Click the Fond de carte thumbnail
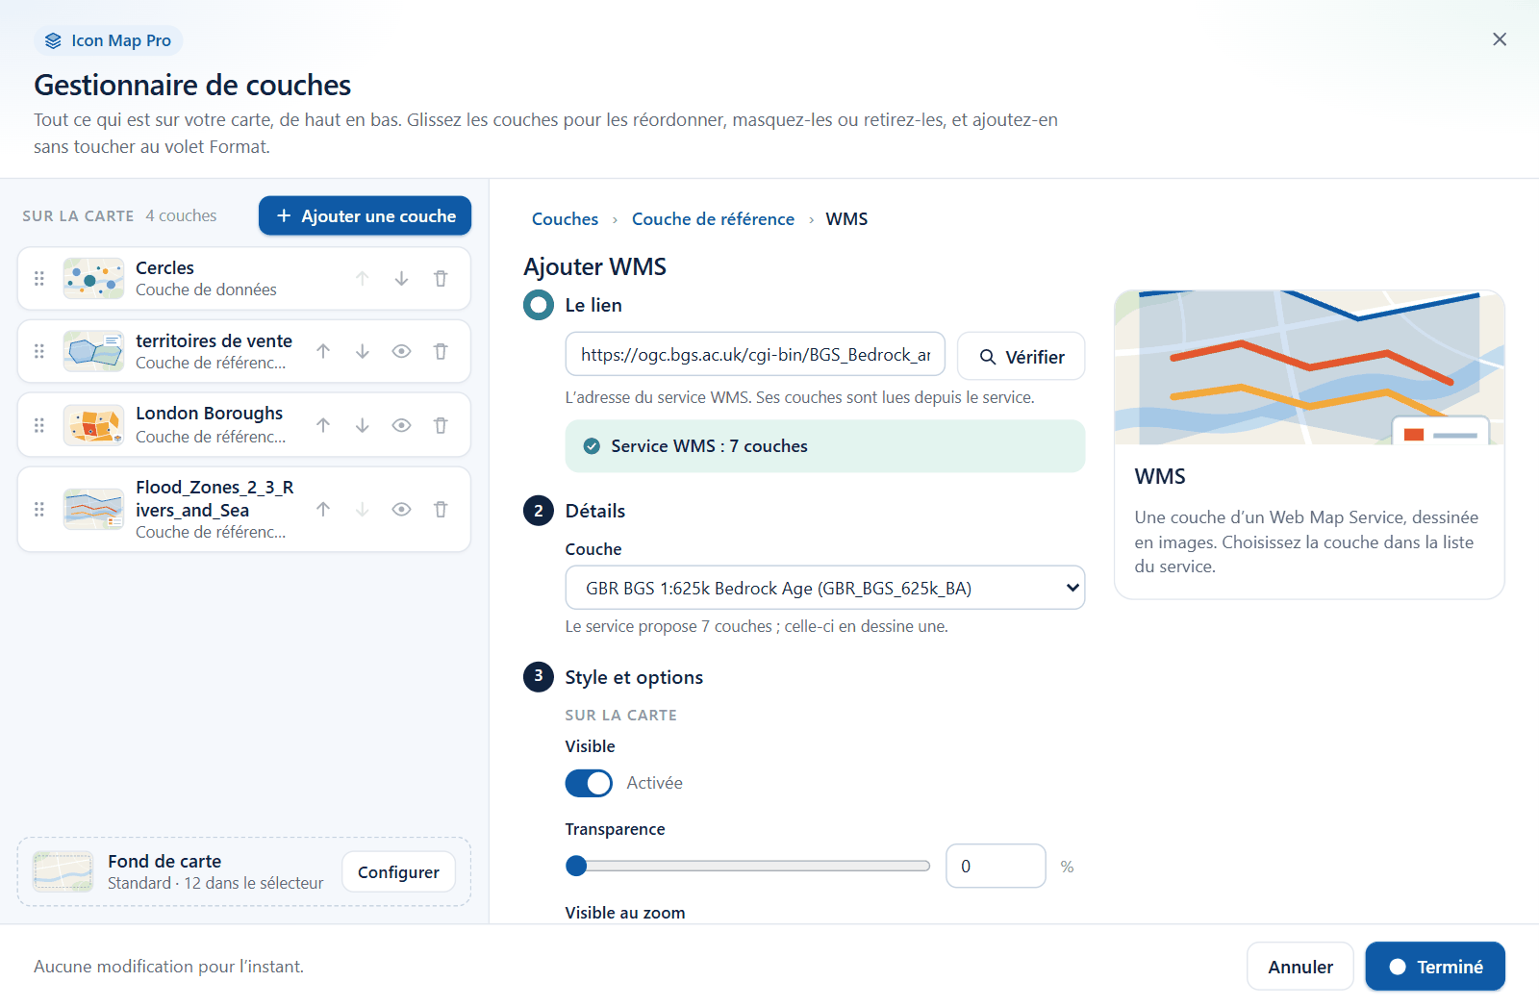 click(x=63, y=871)
